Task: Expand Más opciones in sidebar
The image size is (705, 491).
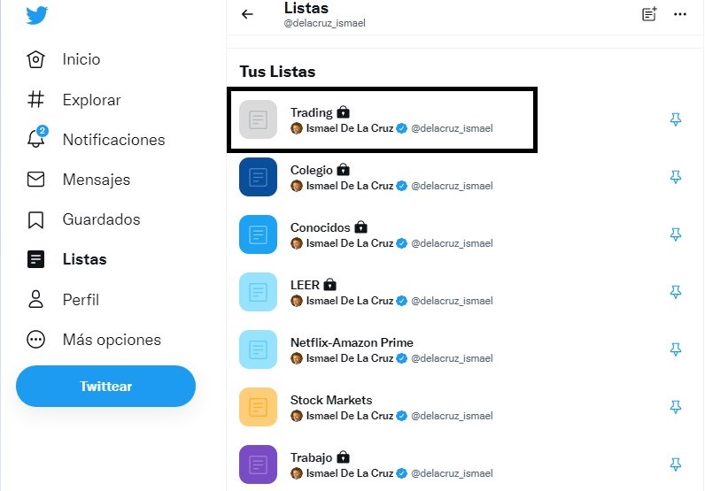Action: pyautogui.click(x=93, y=340)
